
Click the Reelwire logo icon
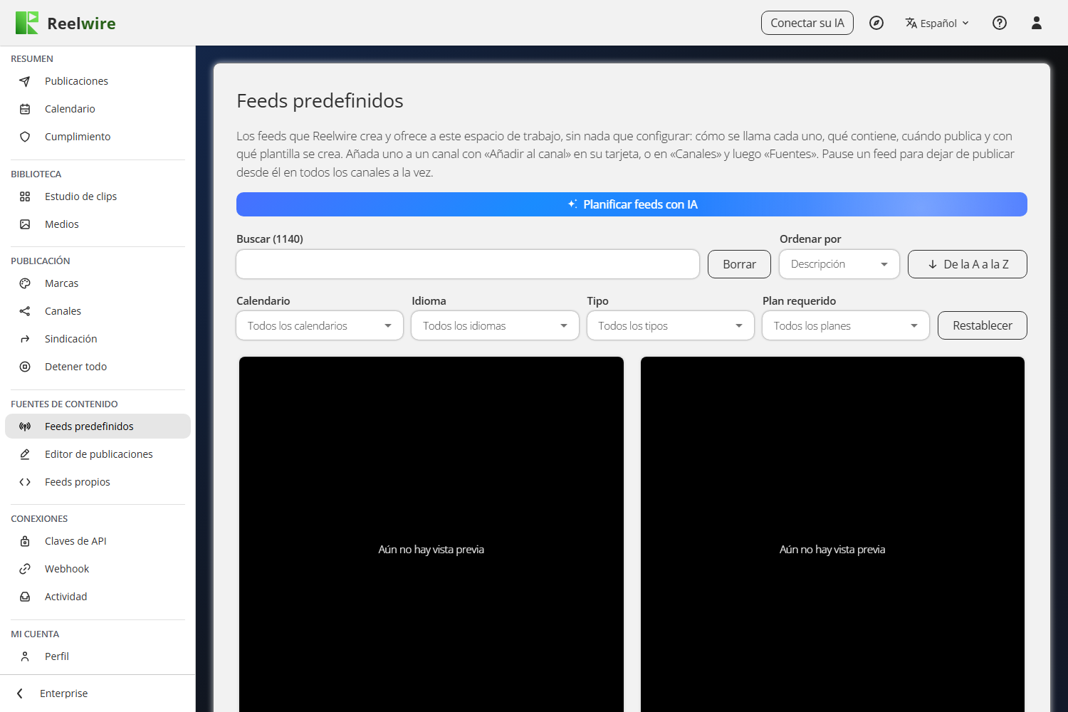[x=27, y=23]
